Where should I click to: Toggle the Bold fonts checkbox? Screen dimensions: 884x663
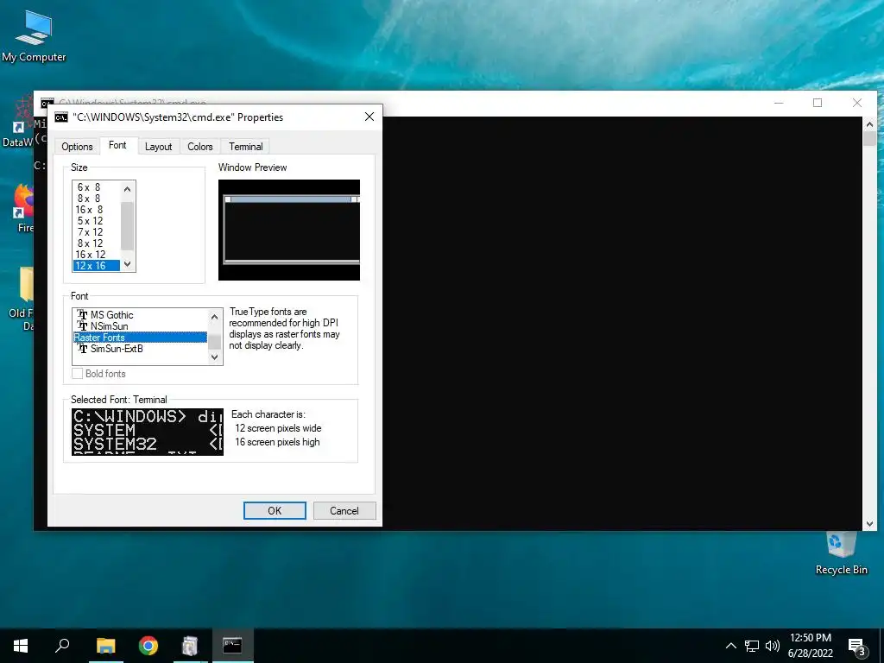point(77,374)
